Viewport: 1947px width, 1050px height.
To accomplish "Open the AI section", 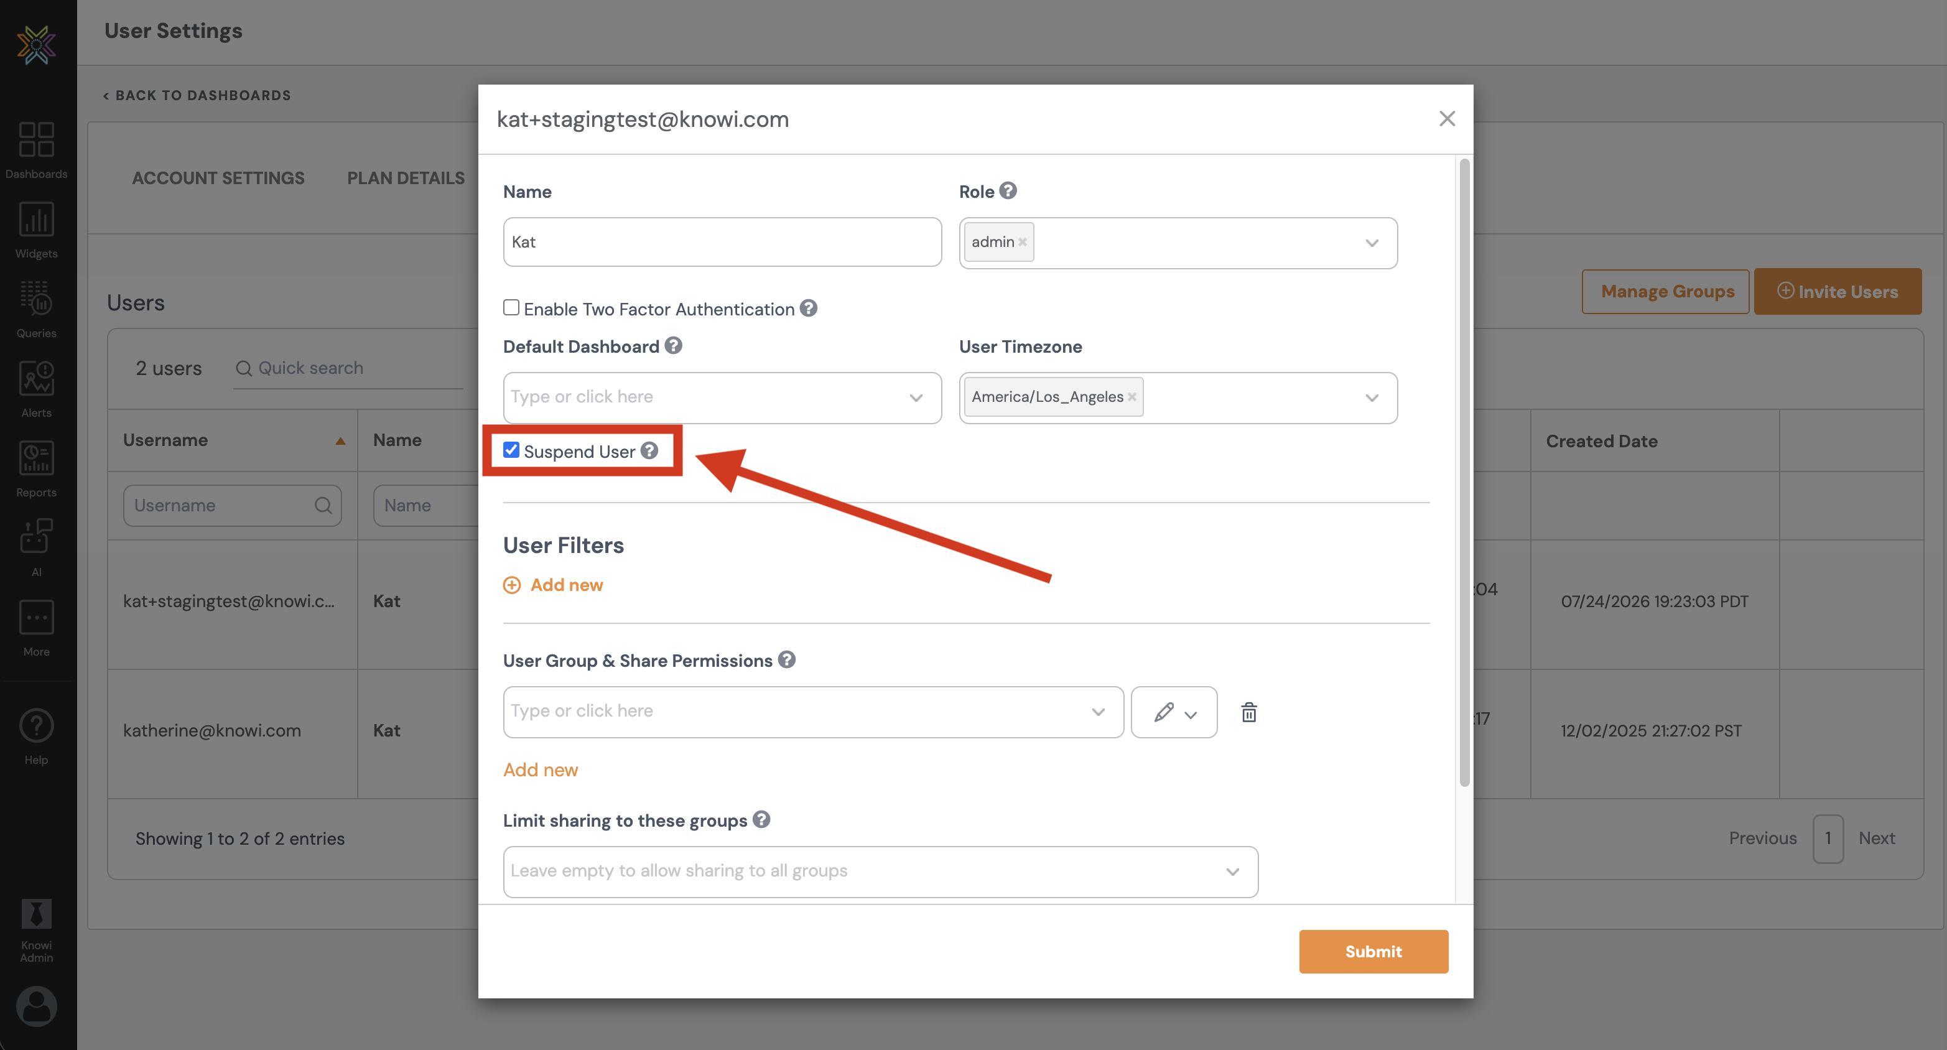I will coord(36,548).
